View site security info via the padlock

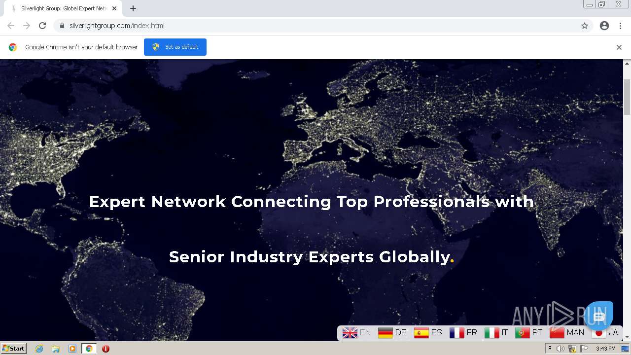[62, 26]
